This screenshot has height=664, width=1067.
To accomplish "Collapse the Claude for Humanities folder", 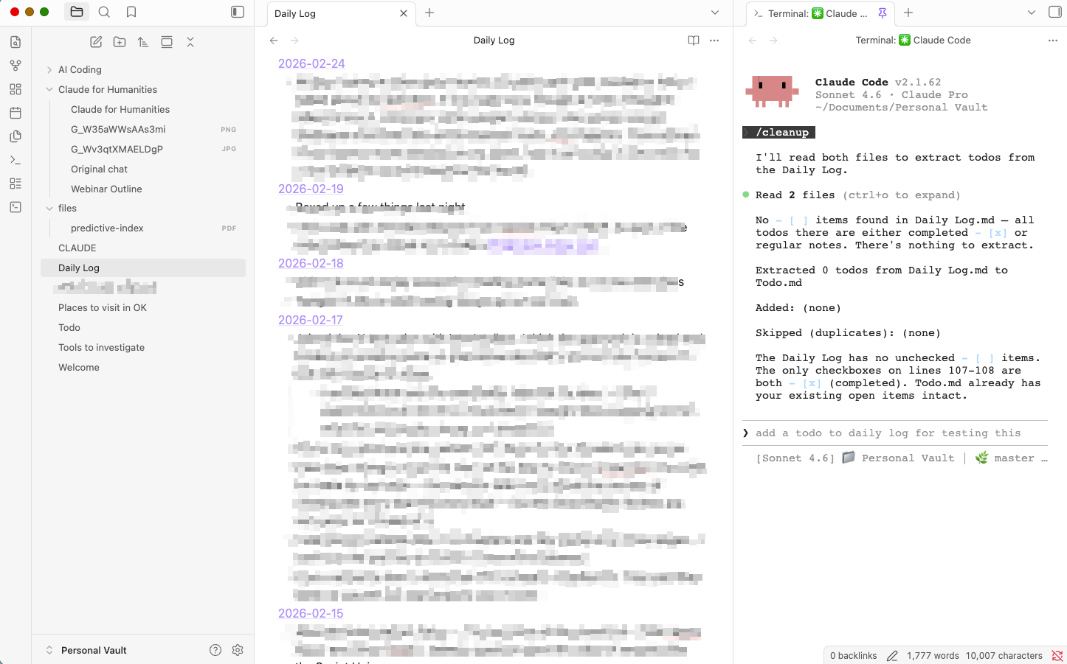I will click(x=49, y=90).
